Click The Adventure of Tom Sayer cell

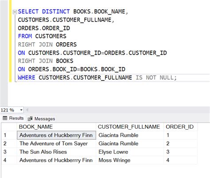coord(56,143)
